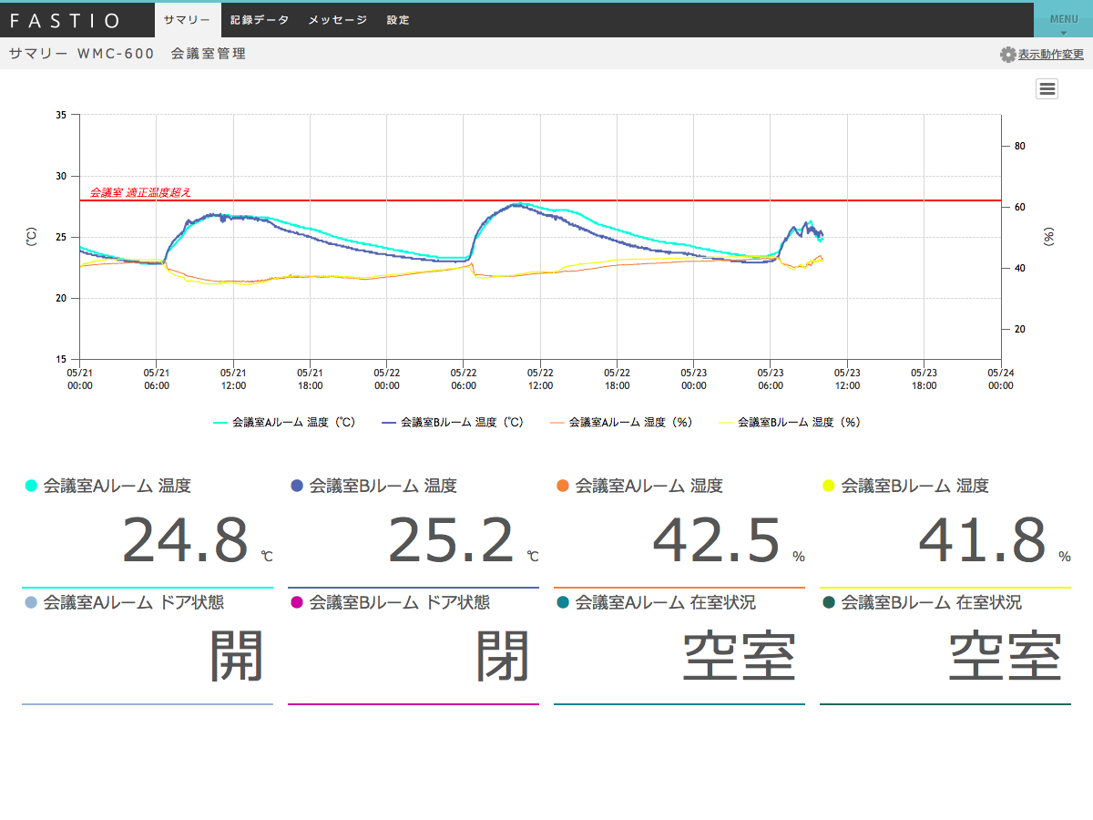
Task: Click the 会議室 適正温度超え threshold label
Action: tap(140, 192)
